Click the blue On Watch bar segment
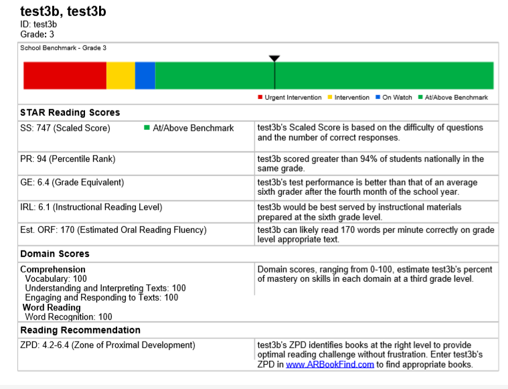 [x=145, y=76]
